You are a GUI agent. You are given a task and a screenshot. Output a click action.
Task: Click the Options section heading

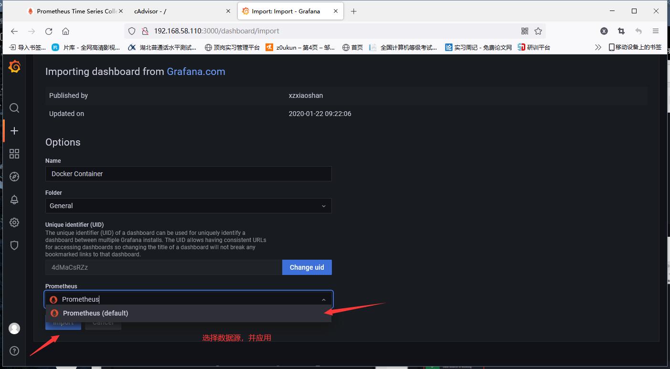coord(63,142)
